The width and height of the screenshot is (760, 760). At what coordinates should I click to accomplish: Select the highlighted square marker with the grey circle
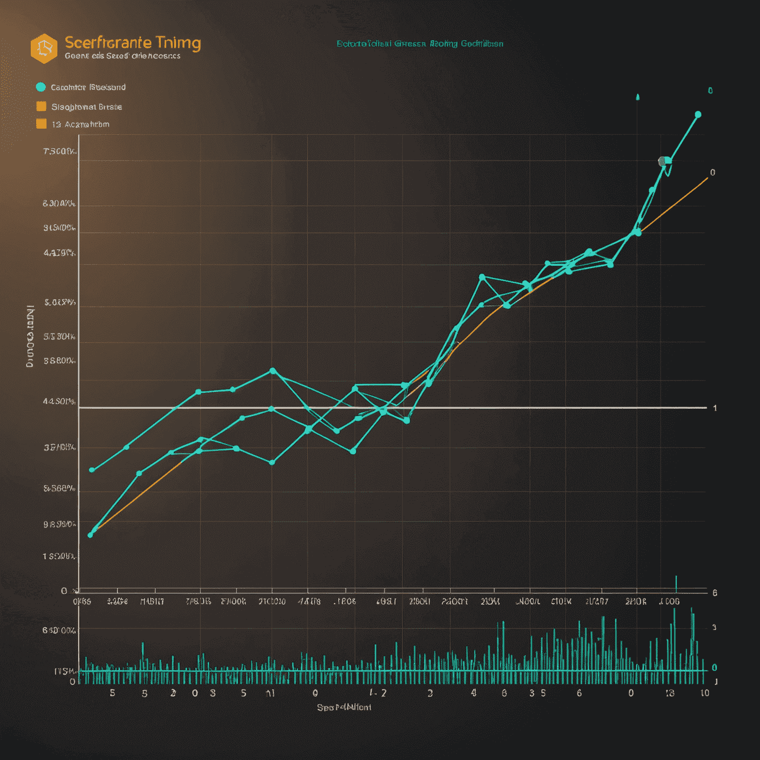coord(665,161)
